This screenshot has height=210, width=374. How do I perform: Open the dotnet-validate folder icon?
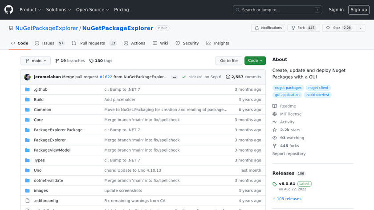(28, 181)
